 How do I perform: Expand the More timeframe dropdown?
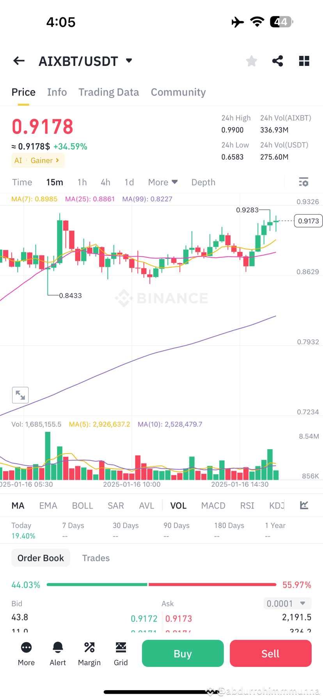tap(163, 182)
